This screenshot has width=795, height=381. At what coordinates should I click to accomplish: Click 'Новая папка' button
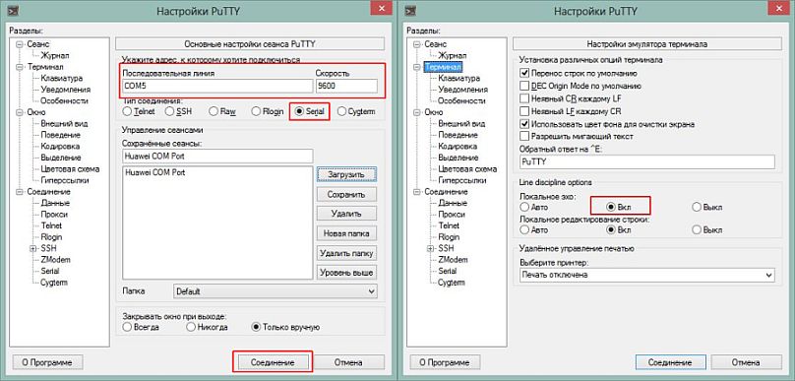click(346, 233)
